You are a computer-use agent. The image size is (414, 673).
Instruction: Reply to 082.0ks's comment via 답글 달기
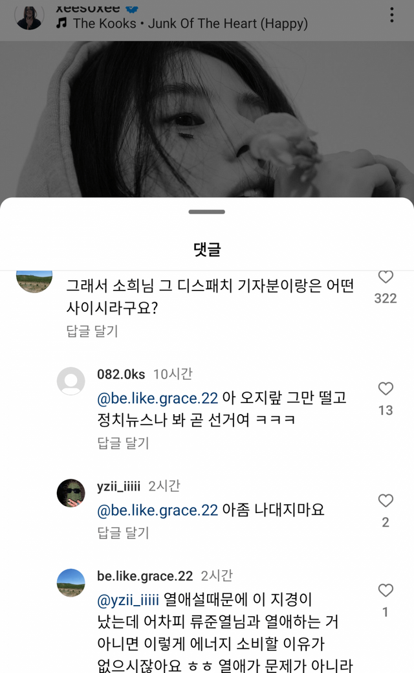coord(123,443)
